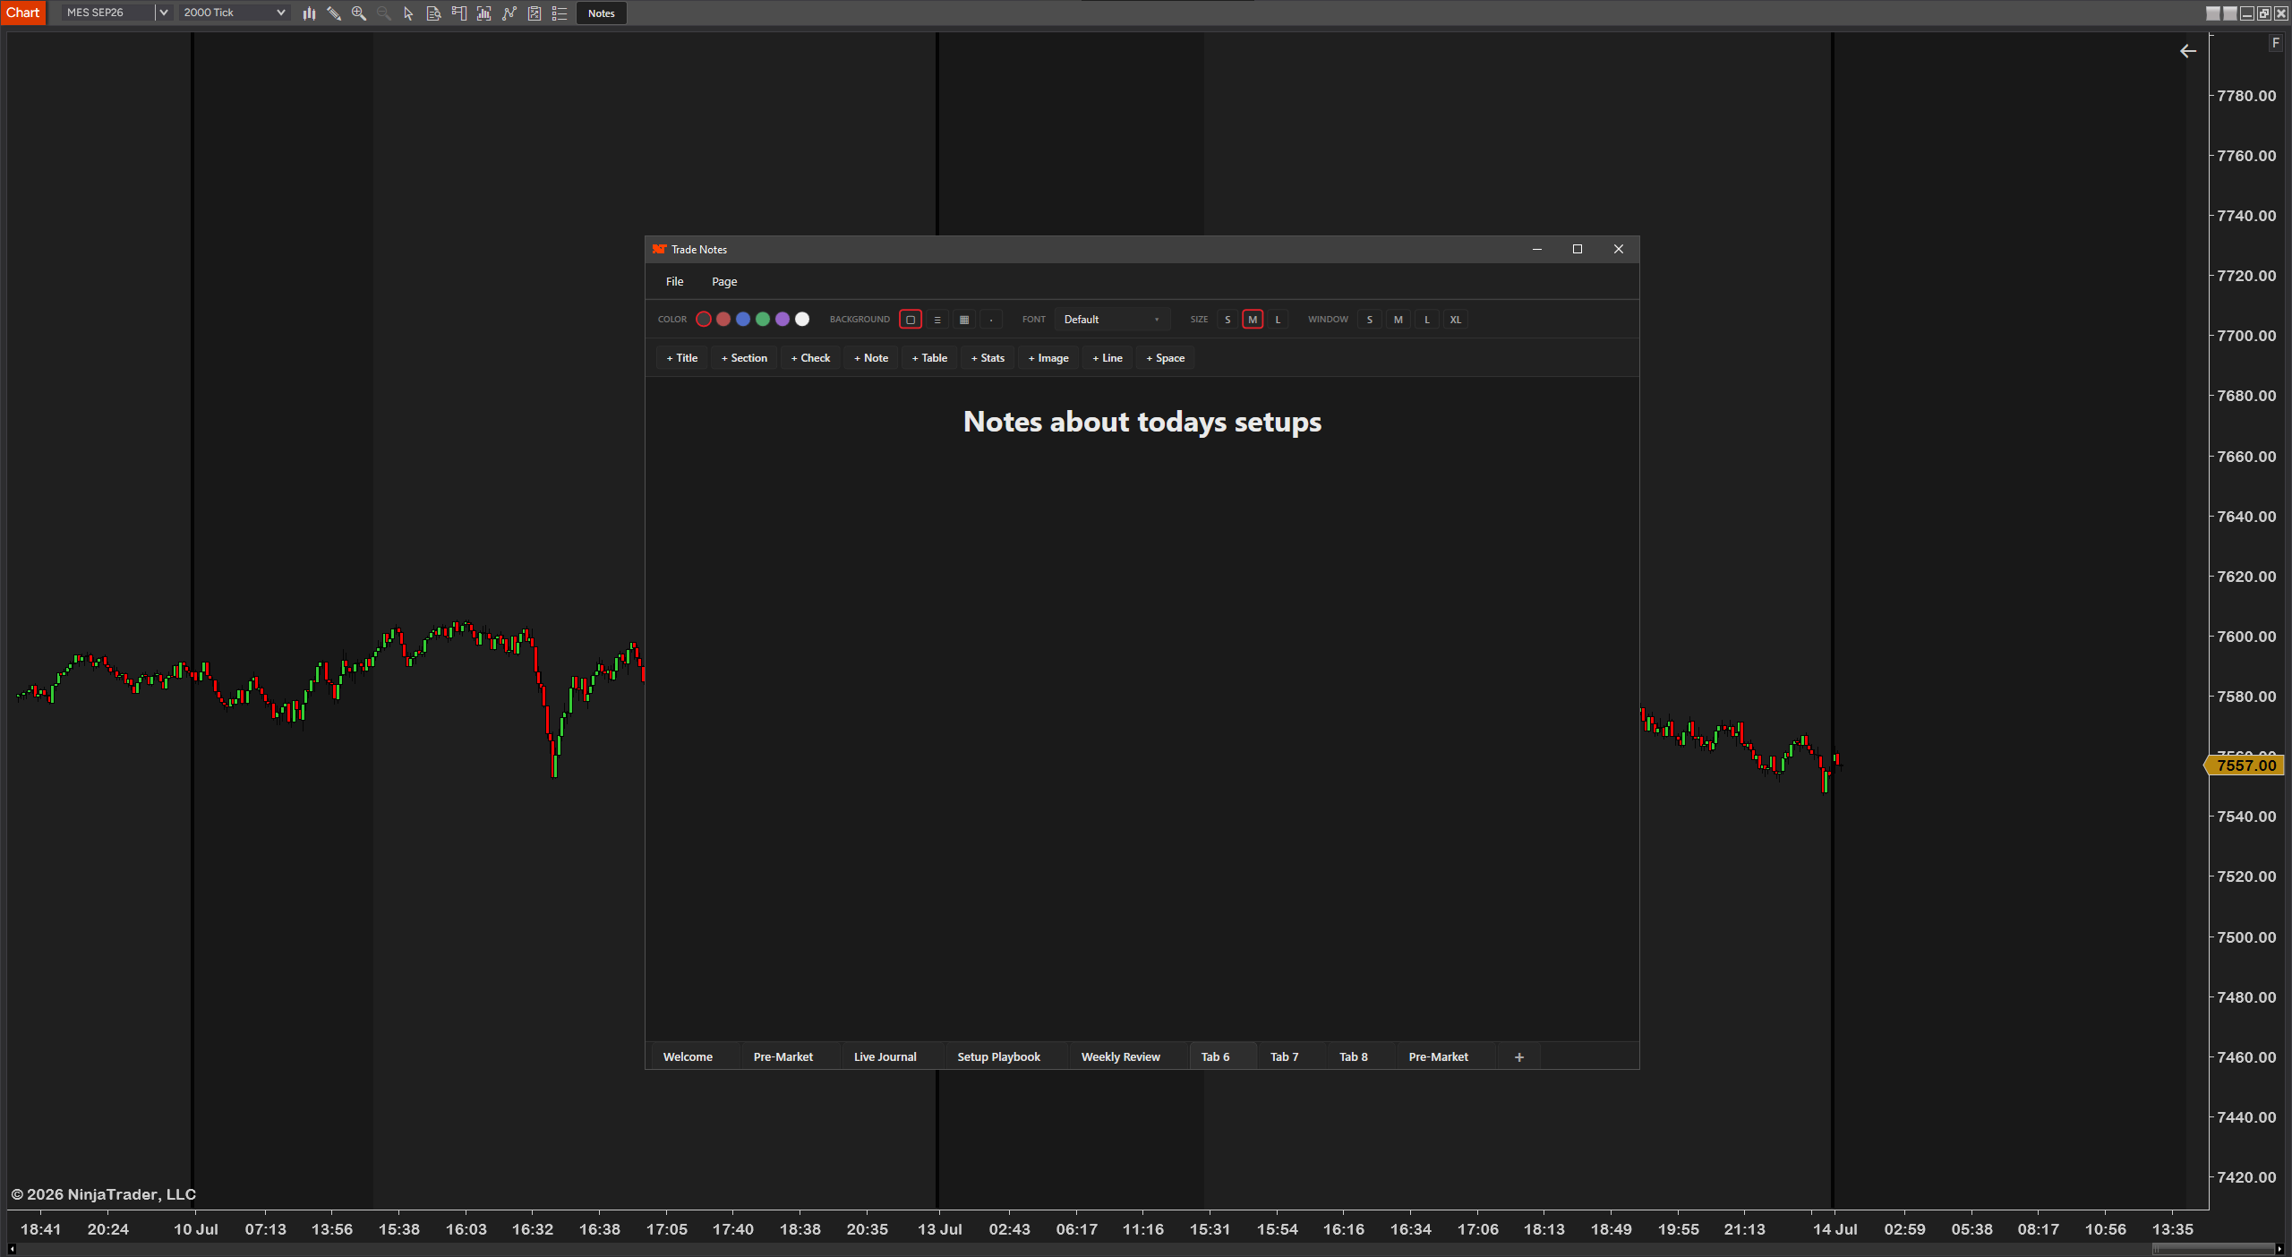This screenshot has height=1257, width=2292.
Task: Expand the MES SEP26 instrument dropdown arrow
Action: pos(164,13)
